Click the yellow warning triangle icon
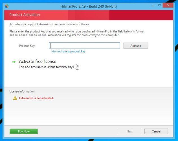 [15, 98]
